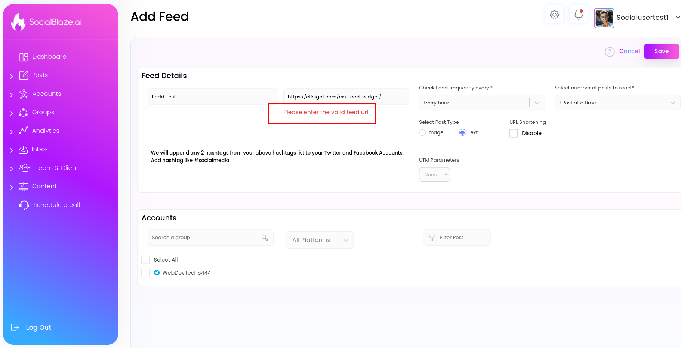Image resolution: width=681 pixels, height=348 pixels.
Task: Go to Dashboard menu item
Action: tap(49, 57)
